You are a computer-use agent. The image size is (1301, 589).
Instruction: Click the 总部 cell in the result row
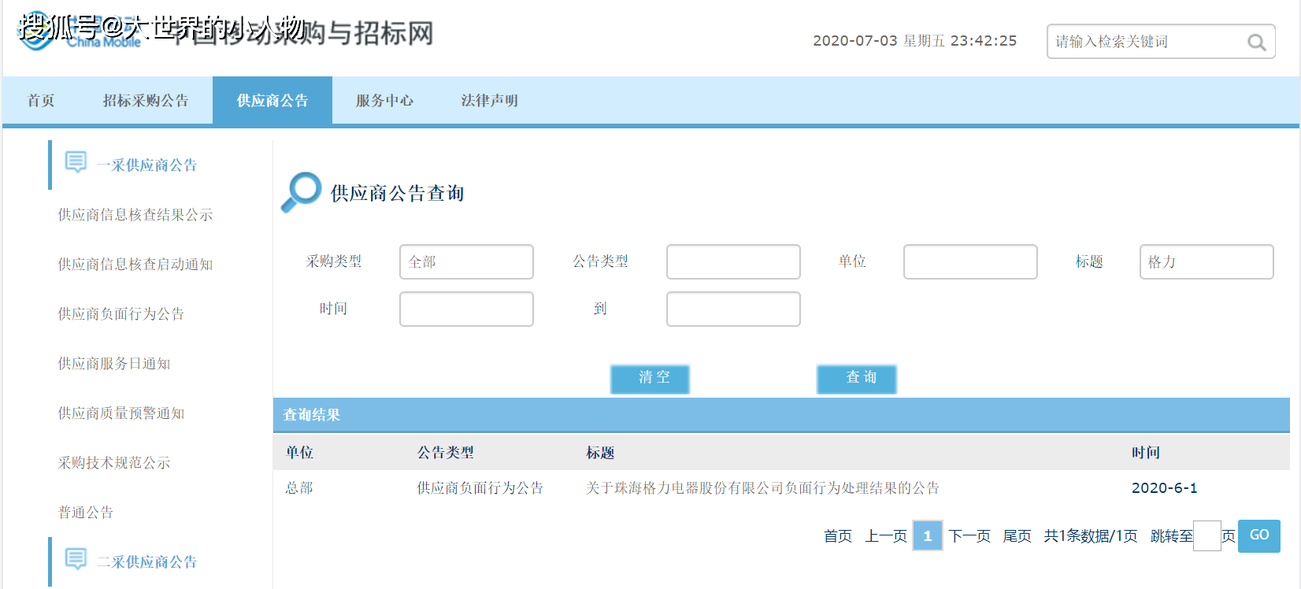(x=299, y=488)
